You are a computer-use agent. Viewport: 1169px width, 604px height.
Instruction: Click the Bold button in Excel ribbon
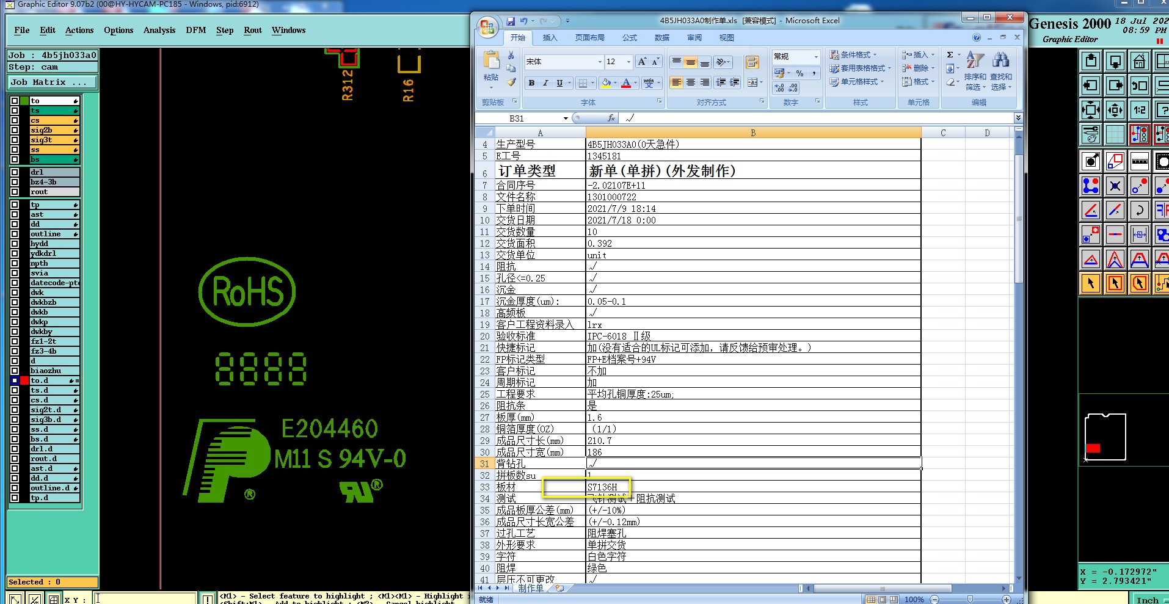531,83
